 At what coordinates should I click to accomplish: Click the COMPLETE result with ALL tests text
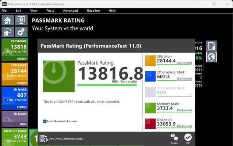(x=81, y=102)
